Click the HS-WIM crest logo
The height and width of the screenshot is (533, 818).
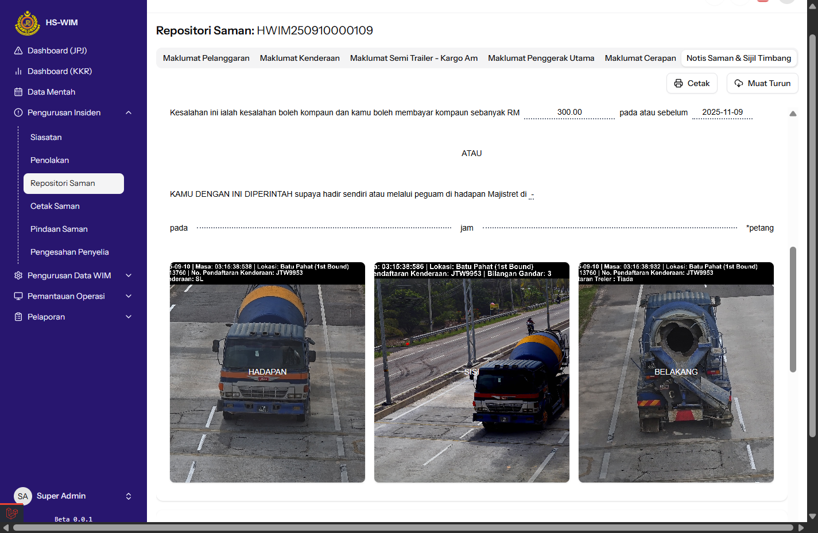[x=27, y=23]
